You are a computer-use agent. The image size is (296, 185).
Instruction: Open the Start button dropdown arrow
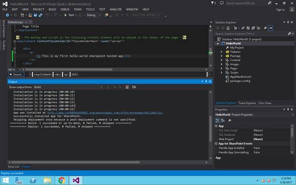click(x=76, y=15)
